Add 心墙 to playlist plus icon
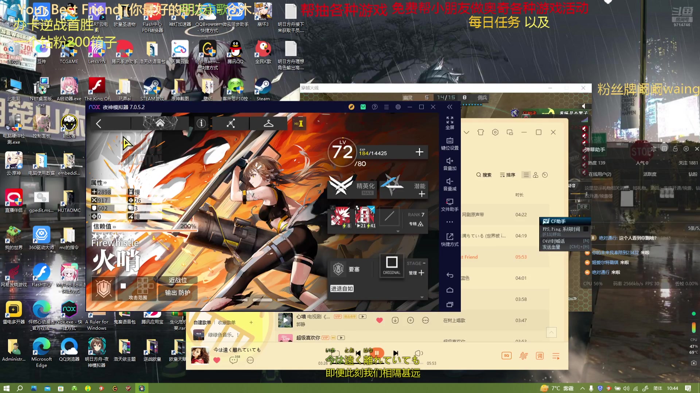The height and width of the screenshot is (393, 700). tap(411, 320)
